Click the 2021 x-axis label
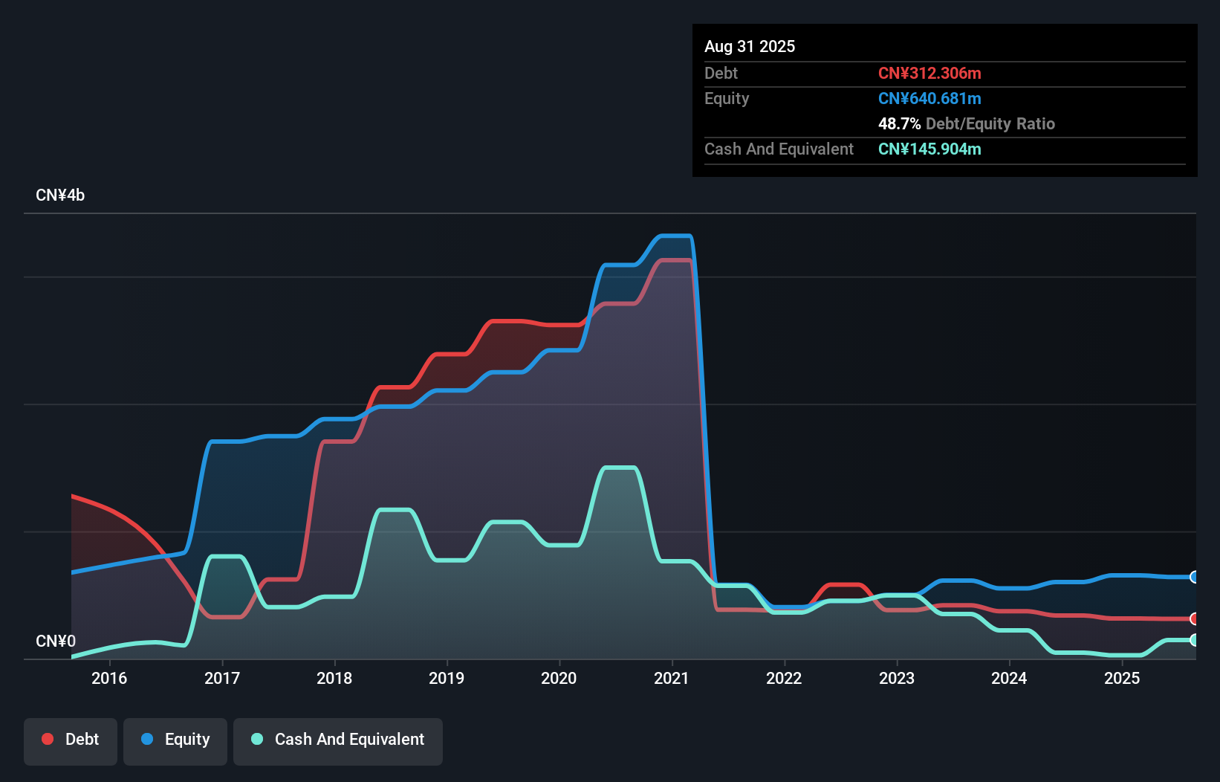Image resolution: width=1220 pixels, height=782 pixels. click(672, 678)
